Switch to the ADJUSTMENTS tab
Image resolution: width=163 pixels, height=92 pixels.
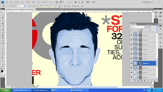click(x=142, y=24)
